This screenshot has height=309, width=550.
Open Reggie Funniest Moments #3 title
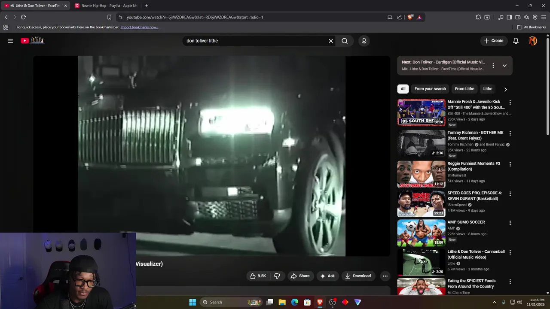point(474,166)
